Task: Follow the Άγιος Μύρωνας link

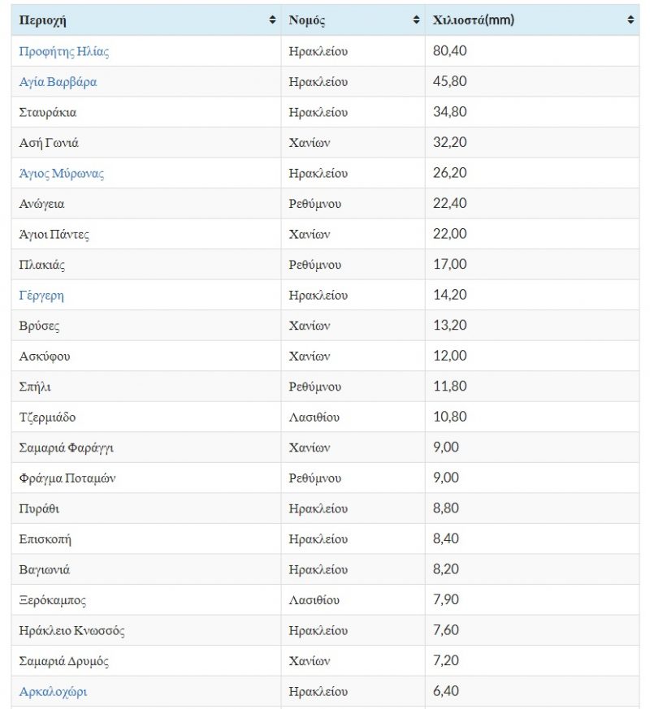Action: 62,174
